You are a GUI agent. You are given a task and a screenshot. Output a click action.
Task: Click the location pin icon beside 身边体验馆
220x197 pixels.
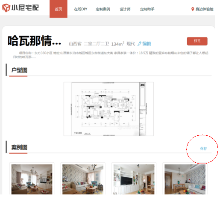pyautogui.click(x=193, y=9)
